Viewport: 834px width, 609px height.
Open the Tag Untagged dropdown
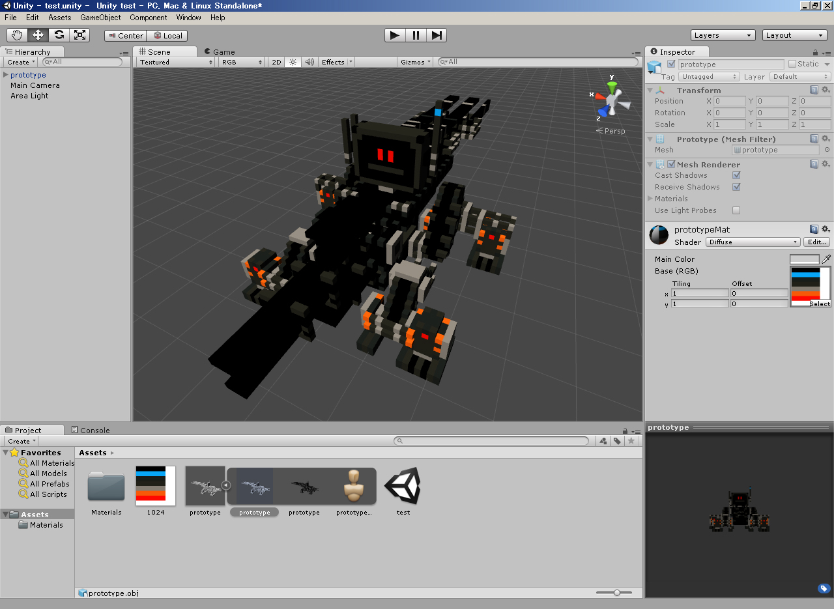[x=709, y=76]
